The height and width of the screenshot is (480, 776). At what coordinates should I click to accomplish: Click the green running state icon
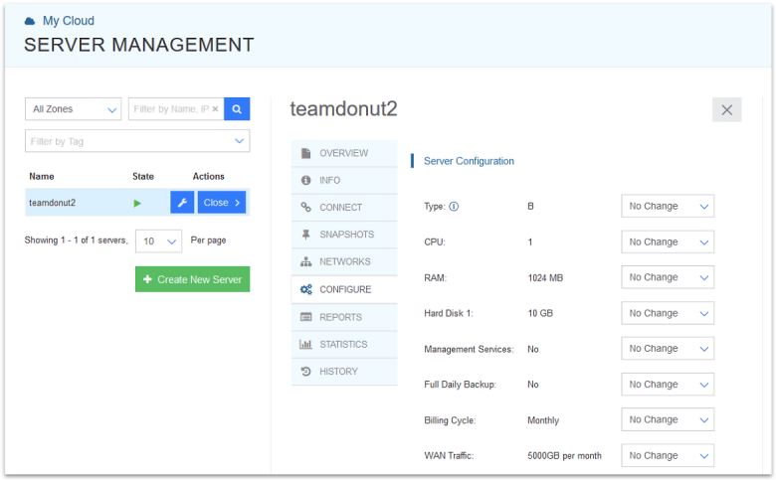(x=137, y=203)
